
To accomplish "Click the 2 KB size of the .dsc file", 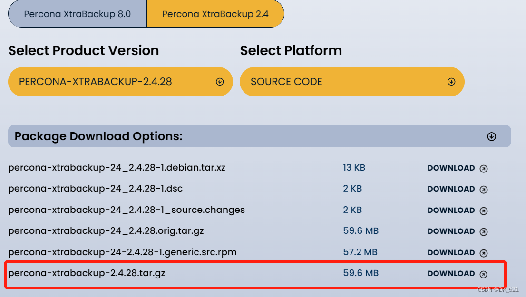I will (352, 189).
